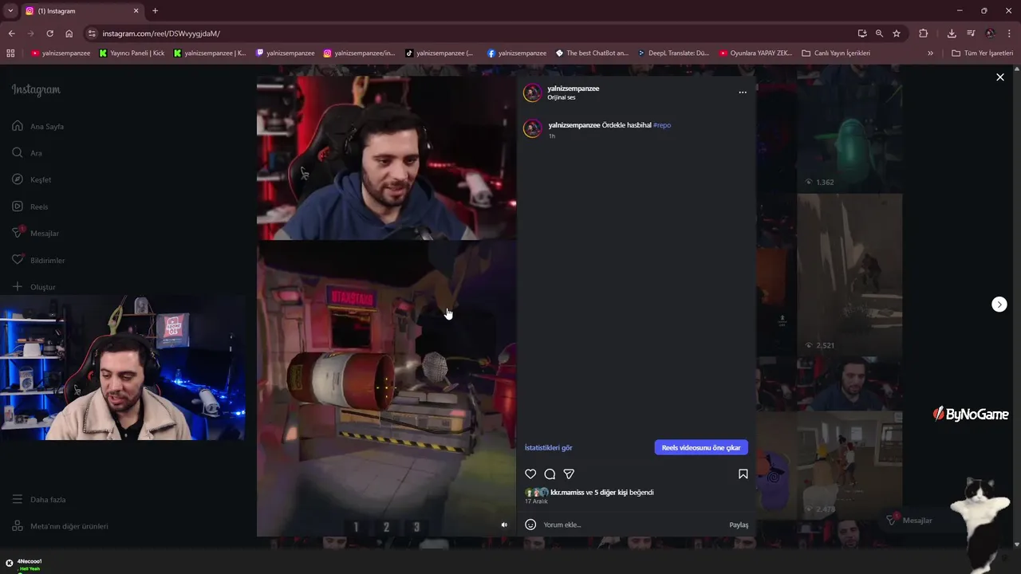Click Orijinal ses audio link
Viewport: 1021px width, 574px height.
[x=562, y=97]
